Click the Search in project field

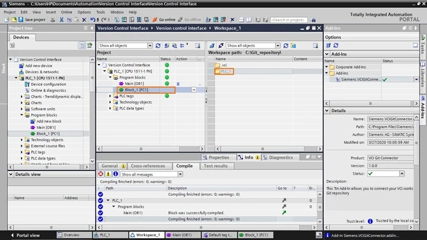pos(289,20)
